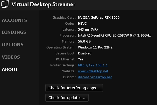This screenshot has height=105, width=157.
Task: Click the Windows 11 Pro 22H2 text
Action: pos(95,47)
